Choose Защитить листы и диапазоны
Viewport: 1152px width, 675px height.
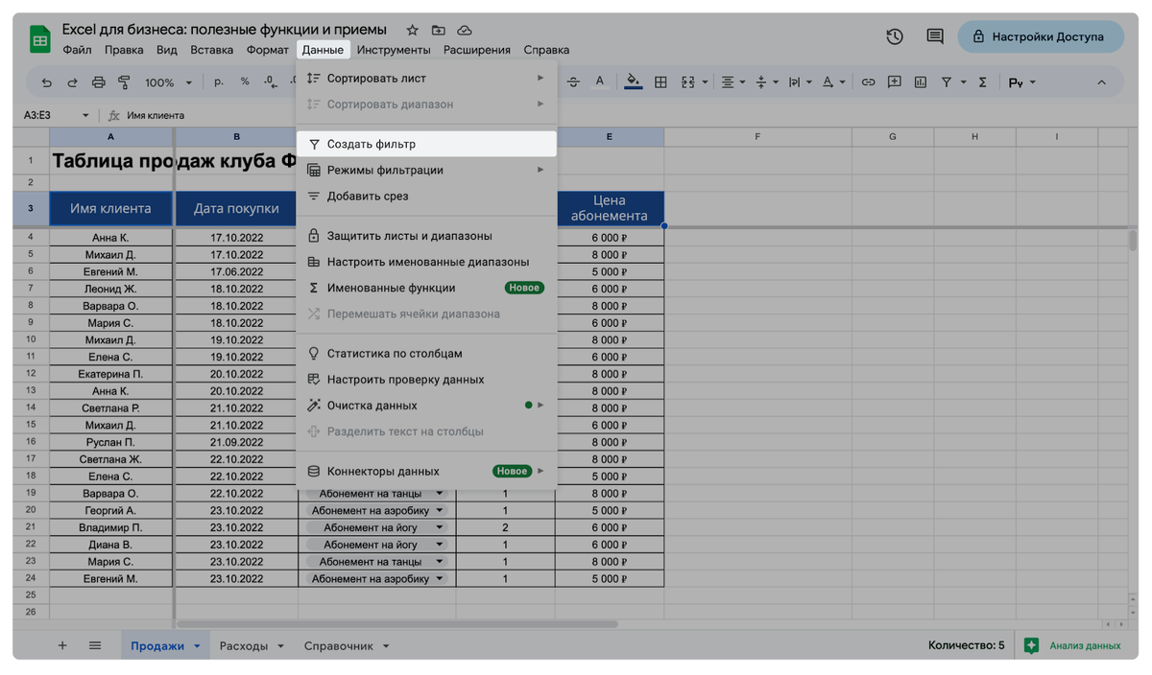pyautogui.click(x=426, y=235)
